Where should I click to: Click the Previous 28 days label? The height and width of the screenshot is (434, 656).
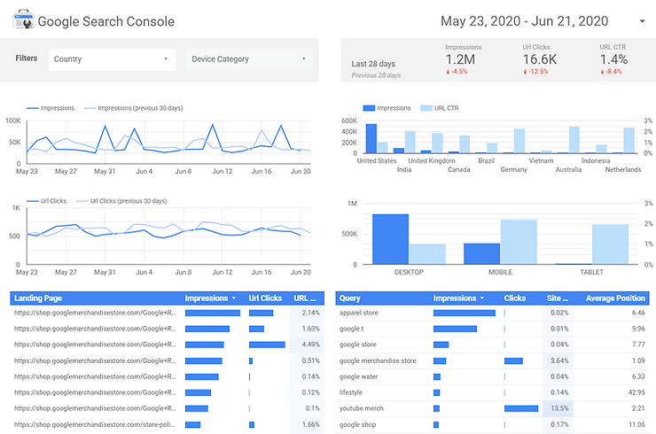[376, 75]
